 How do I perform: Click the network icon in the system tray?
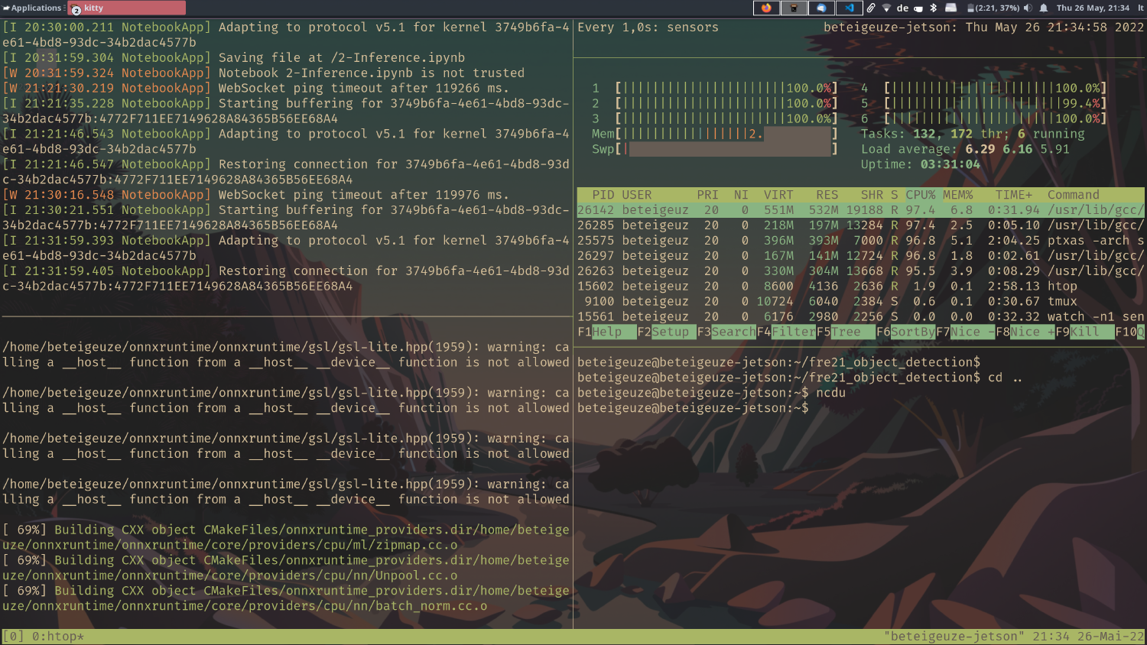click(887, 8)
